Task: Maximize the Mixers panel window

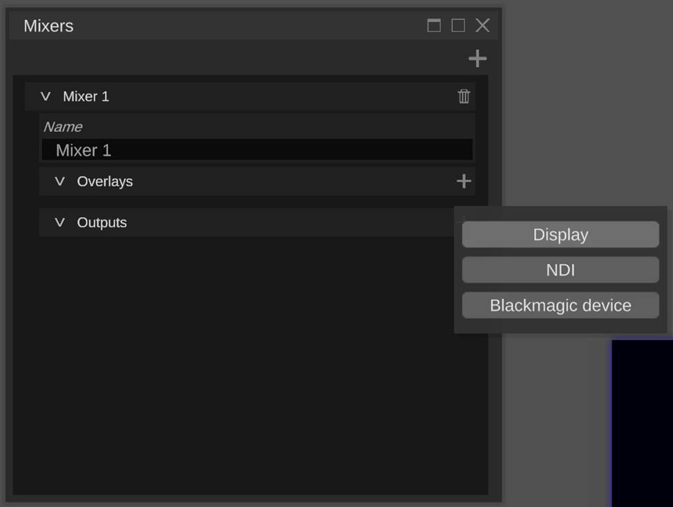Action: (458, 25)
